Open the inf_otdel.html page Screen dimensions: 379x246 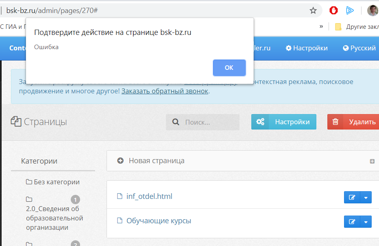coord(149,196)
